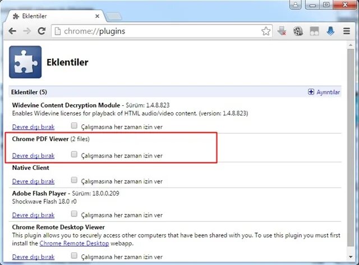Screen dimensions: 359x265
Task: Click the Widevine Content Decryption Module title
Action: (66, 105)
